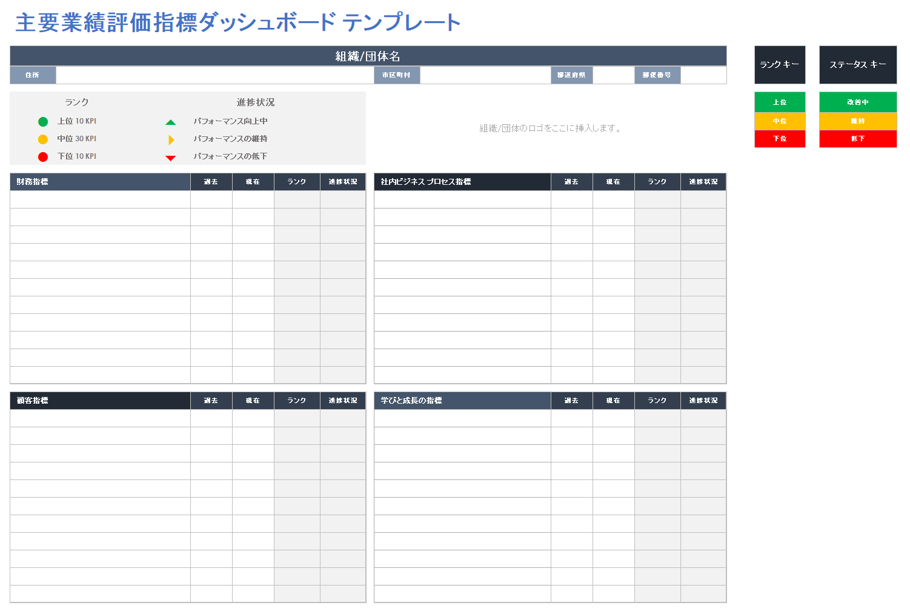Screen dimensions: 910x614
Task: Select the 顧客指標 table header
Action: click(x=101, y=401)
